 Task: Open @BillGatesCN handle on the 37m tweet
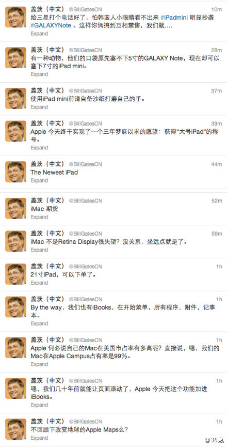85,91
